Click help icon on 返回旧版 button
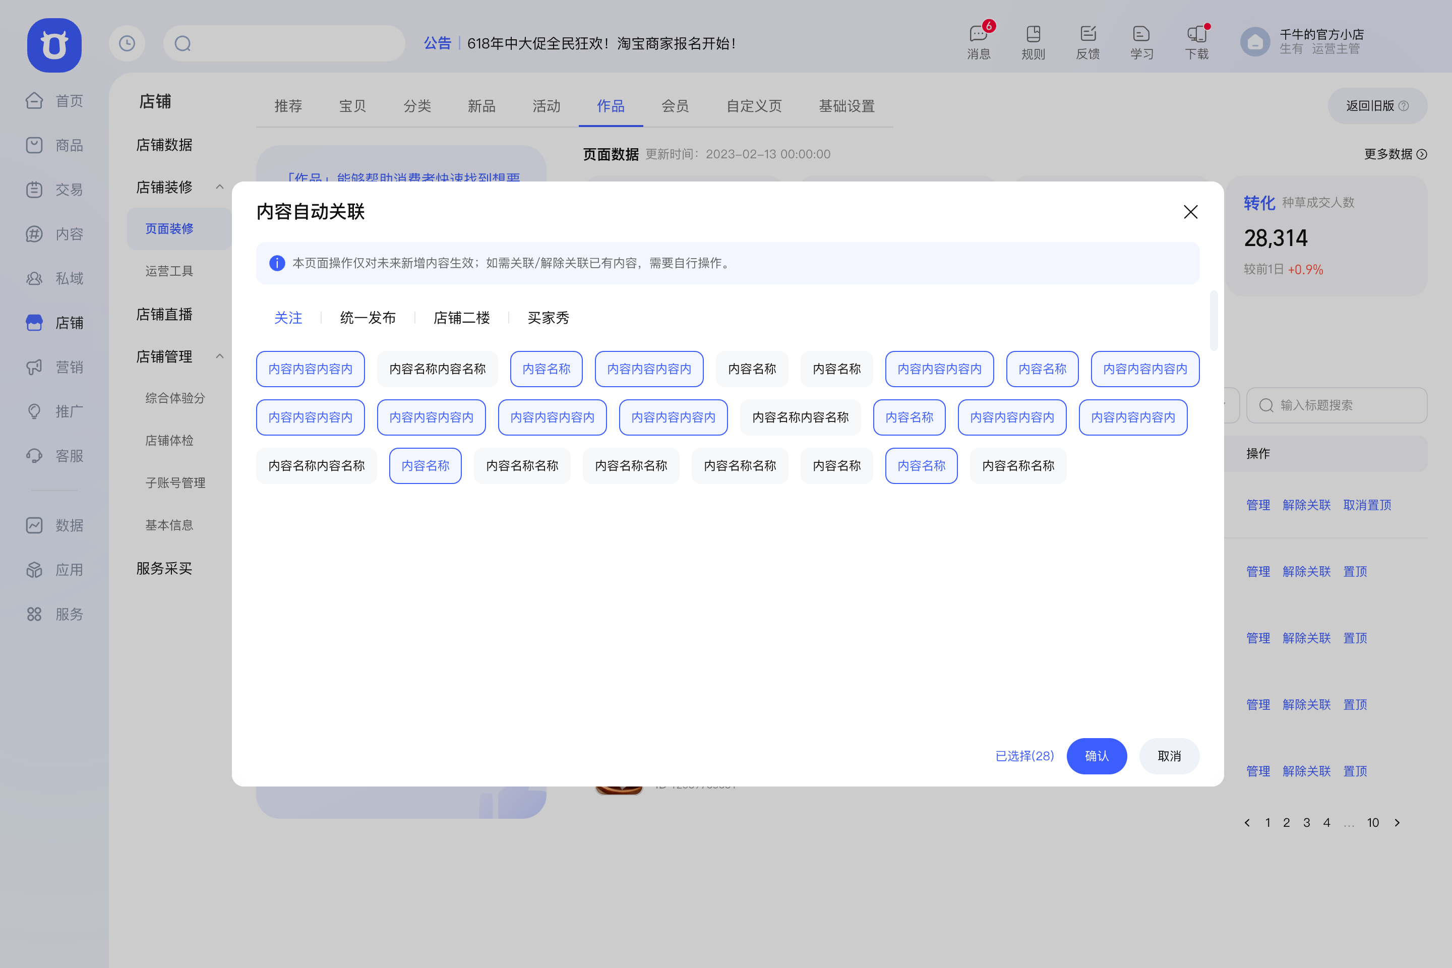1452x968 pixels. 1404,105
